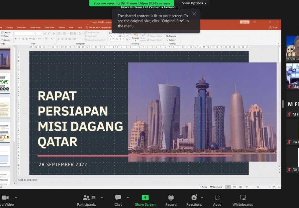
Task: Open the Zoom Participants panel
Action: 86,200
